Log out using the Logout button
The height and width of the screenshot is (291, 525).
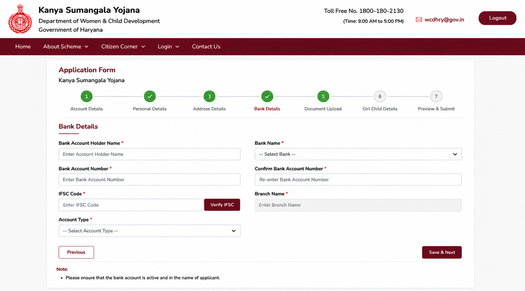[x=498, y=18]
